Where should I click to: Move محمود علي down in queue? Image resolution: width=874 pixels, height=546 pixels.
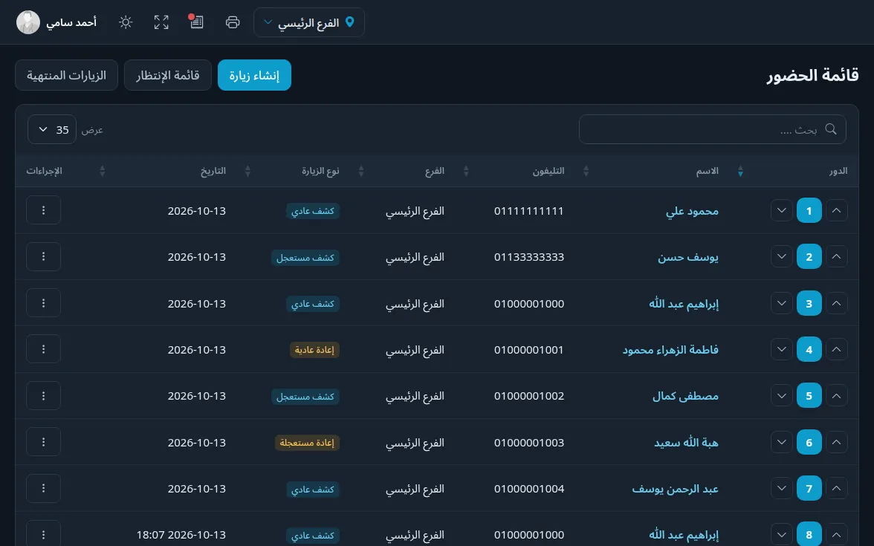(x=782, y=211)
